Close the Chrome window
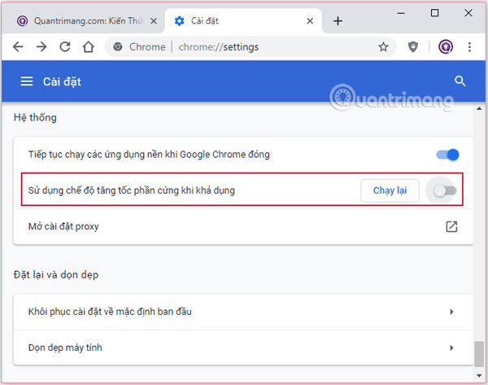The image size is (488, 385). [x=468, y=13]
